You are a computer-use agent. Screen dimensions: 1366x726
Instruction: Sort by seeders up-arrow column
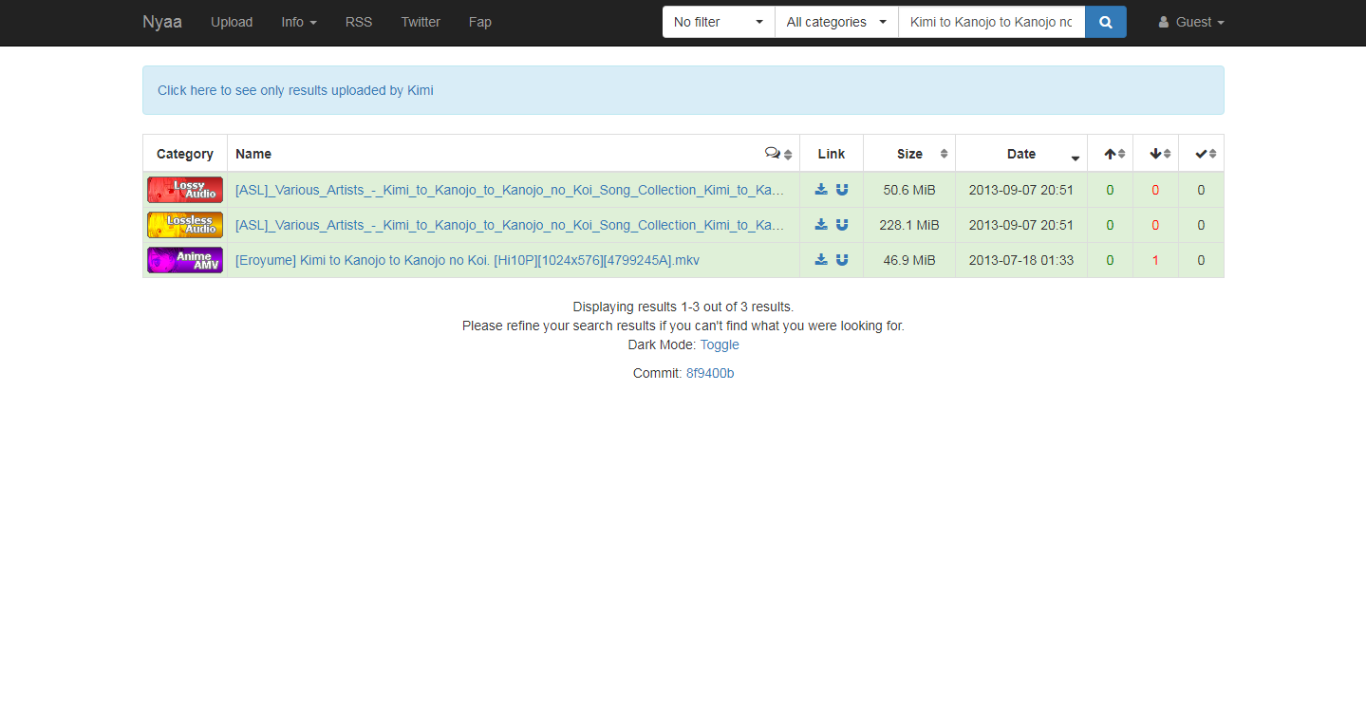[1110, 154]
